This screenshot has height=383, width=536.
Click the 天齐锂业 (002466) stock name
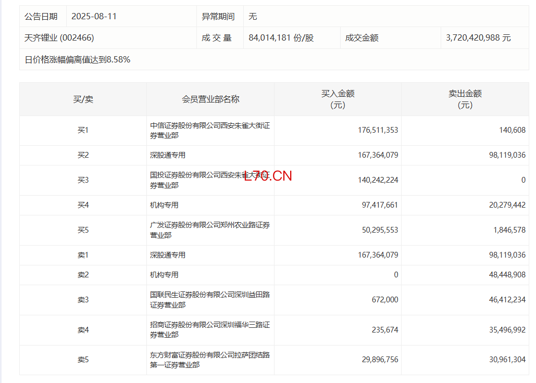(59, 38)
